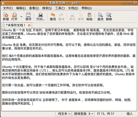
Task: Click the 插入 insert mode indicator
Action: coord(130,114)
